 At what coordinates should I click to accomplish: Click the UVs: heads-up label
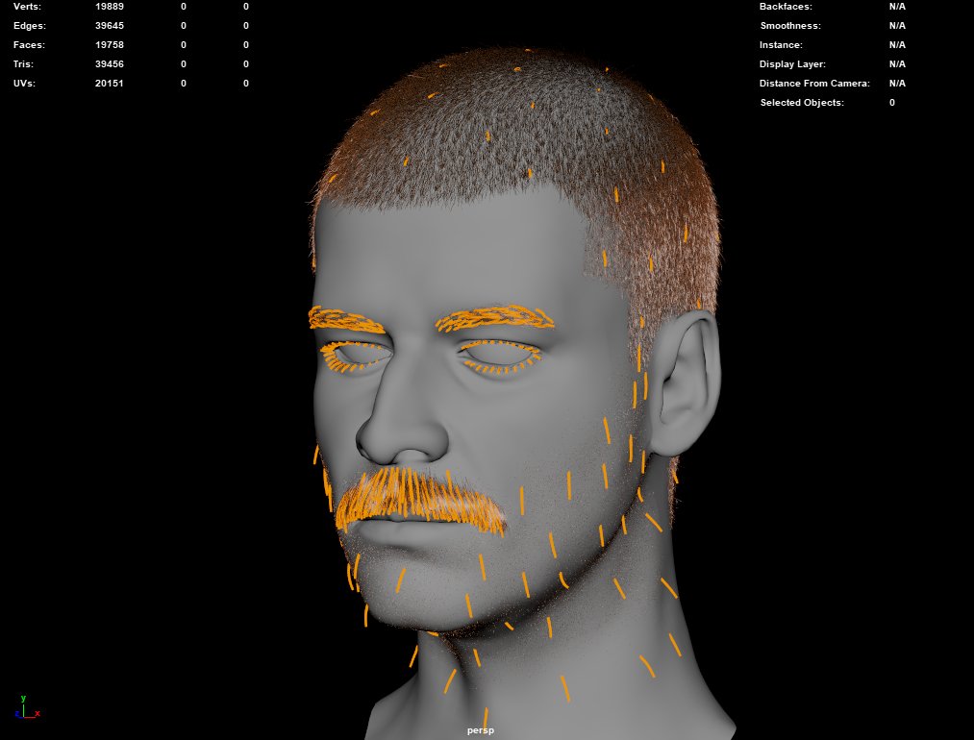coord(24,84)
